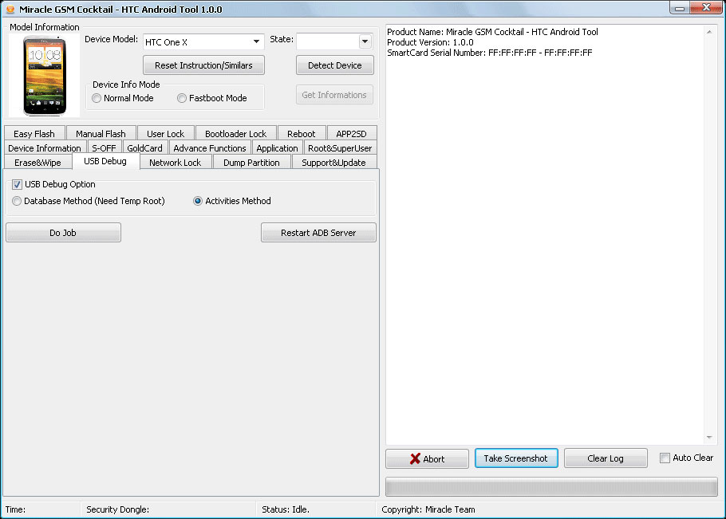Open the Application tab
The height and width of the screenshot is (519, 726).
point(277,148)
